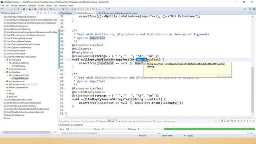The image size is (256, 144).
Task: Collapse the src/main/java folder
Action: pos(5,60)
